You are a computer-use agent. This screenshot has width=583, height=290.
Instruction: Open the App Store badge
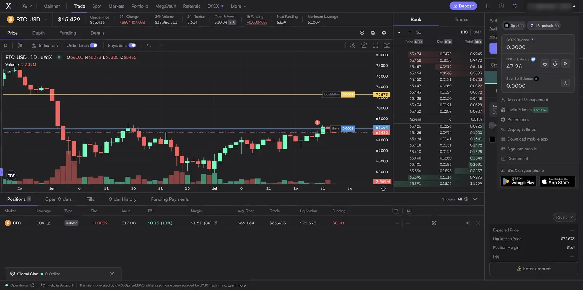[x=557, y=181]
